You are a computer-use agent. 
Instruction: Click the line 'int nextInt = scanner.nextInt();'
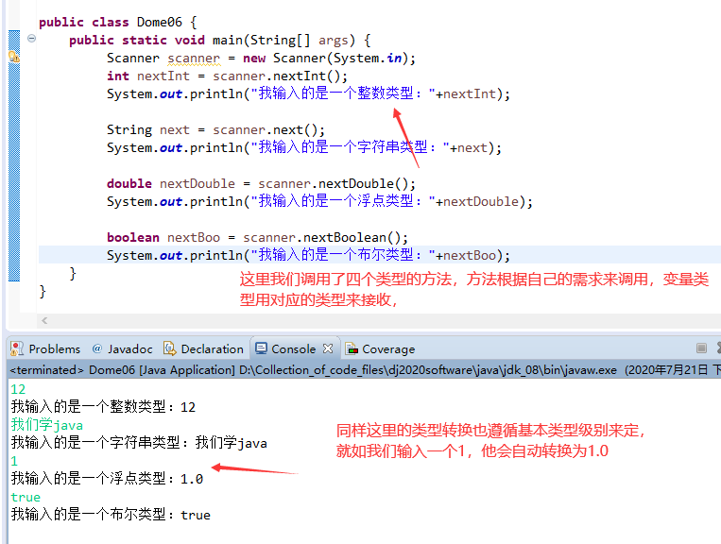(227, 76)
